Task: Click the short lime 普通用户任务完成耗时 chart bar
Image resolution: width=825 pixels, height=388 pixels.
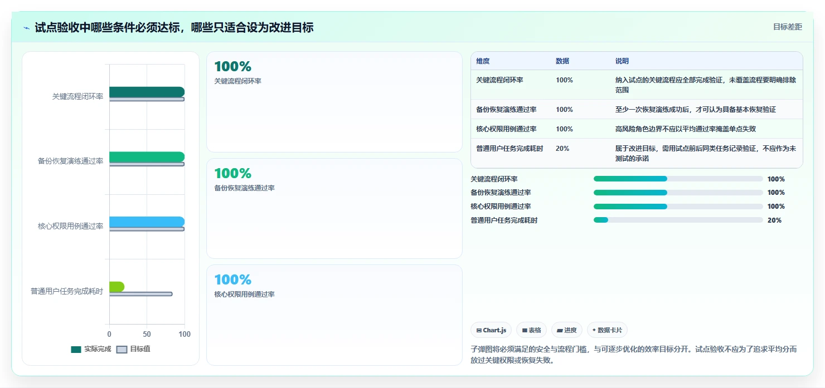Action: click(117, 287)
